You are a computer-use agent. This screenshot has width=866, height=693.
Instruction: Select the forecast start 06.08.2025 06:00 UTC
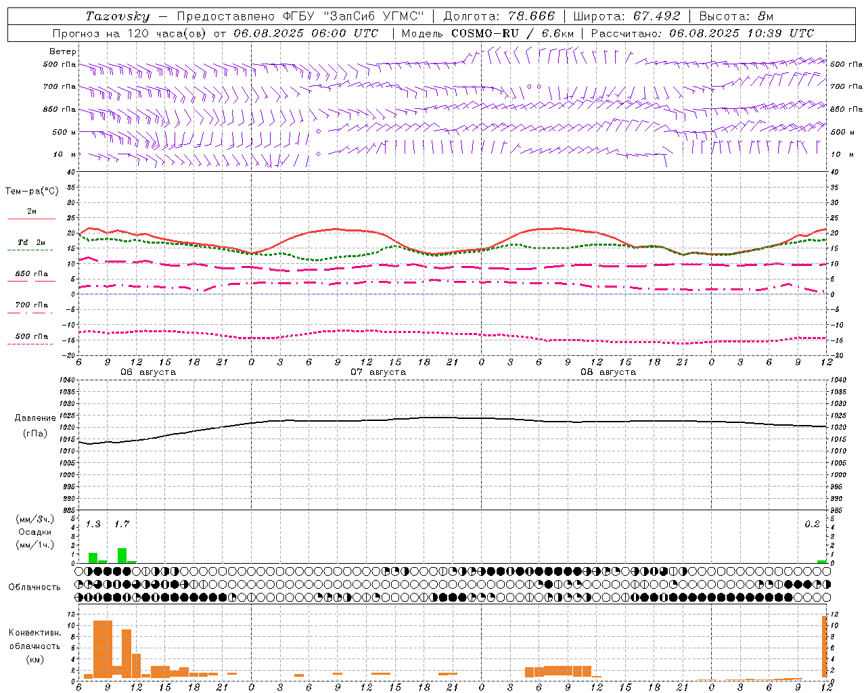tap(306, 33)
